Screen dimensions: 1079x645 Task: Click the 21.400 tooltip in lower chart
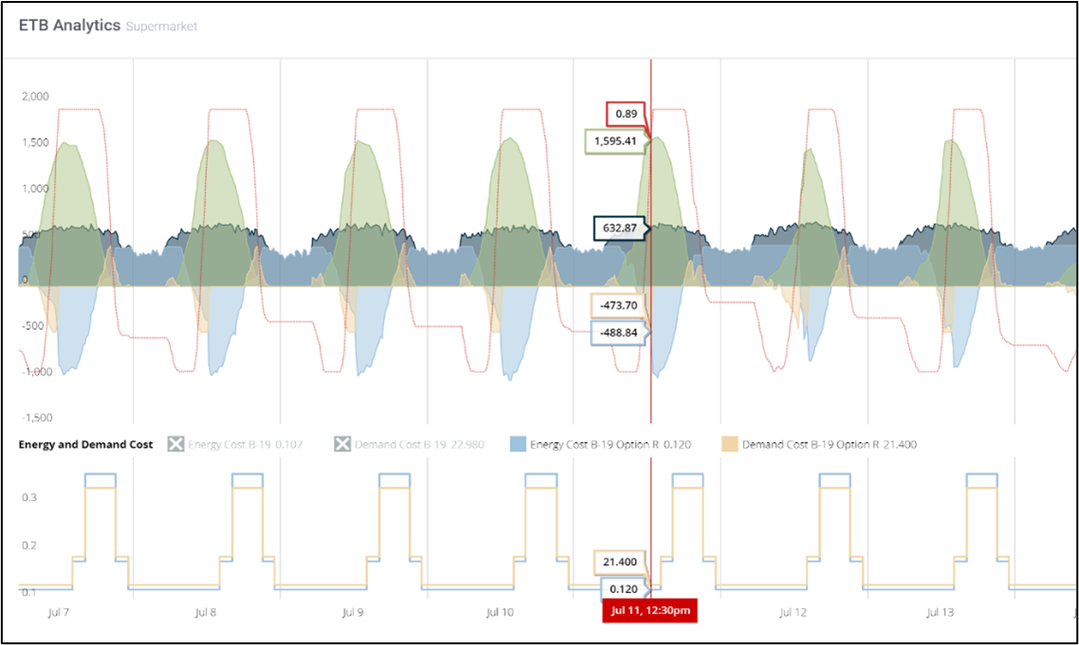click(x=620, y=562)
